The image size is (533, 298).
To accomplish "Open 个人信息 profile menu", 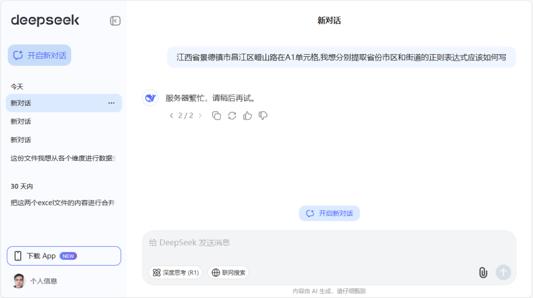I will (44, 281).
